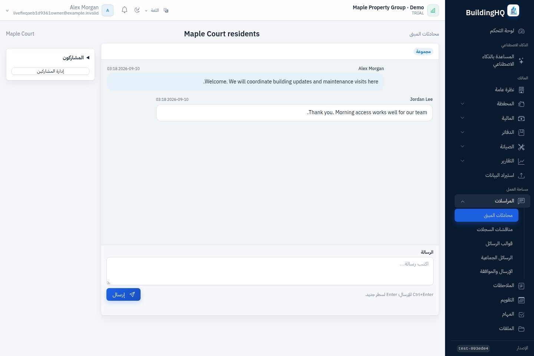The image size is (534, 356).
Task: Open the لوحة التحكم dashboard gauge icon
Action: [521, 31]
